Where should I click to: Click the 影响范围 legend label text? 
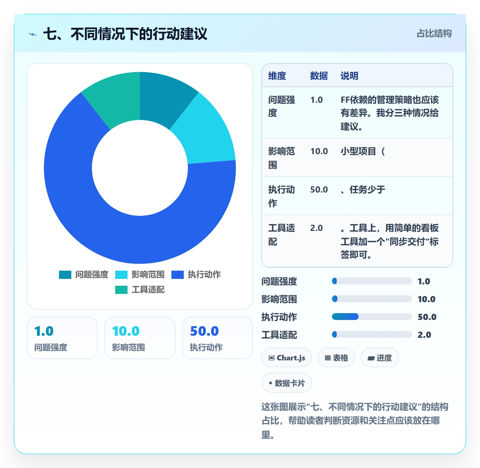148,274
